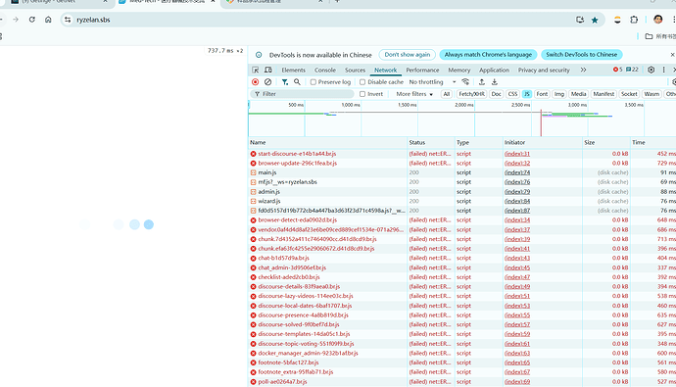Toggle the network filter funnel icon
Screen dimensions: 676x387
[x=284, y=82]
